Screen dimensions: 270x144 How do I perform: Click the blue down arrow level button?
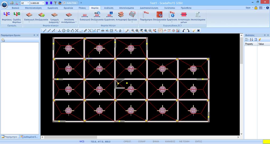pos(51,3)
